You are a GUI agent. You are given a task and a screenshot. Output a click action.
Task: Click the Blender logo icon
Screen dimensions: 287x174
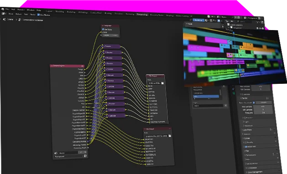(x=3, y=9)
